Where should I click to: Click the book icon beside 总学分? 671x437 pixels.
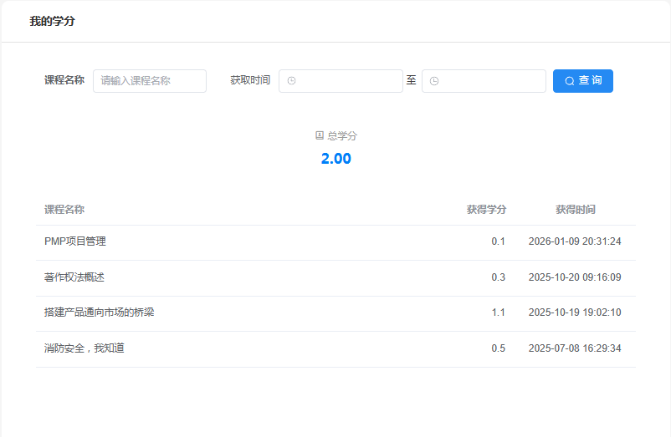click(319, 135)
